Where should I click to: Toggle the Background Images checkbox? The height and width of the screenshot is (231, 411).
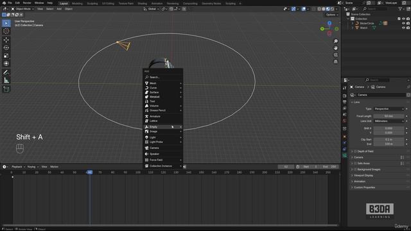(355, 169)
